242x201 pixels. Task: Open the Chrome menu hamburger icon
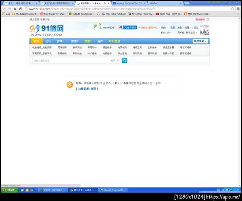pos(238,9)
